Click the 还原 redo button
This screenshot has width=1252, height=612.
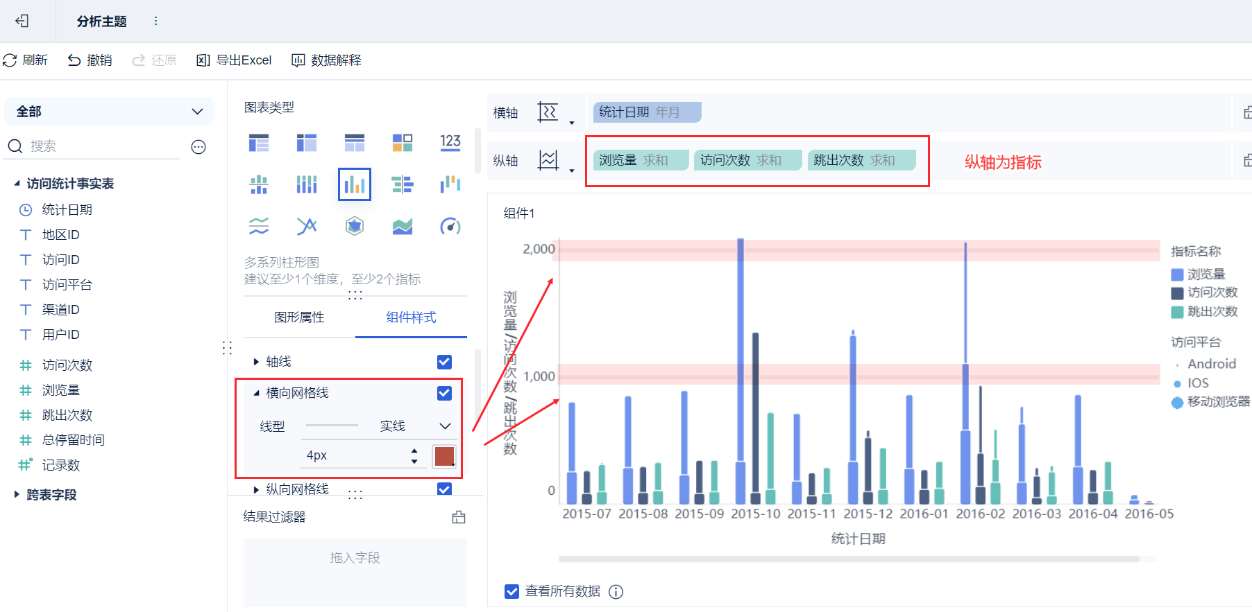[x=155, y=60]
